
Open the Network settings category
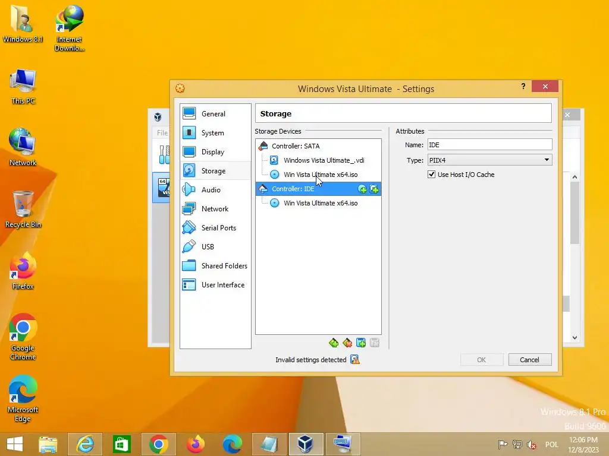pyautogui.click(x=215, y=208)
